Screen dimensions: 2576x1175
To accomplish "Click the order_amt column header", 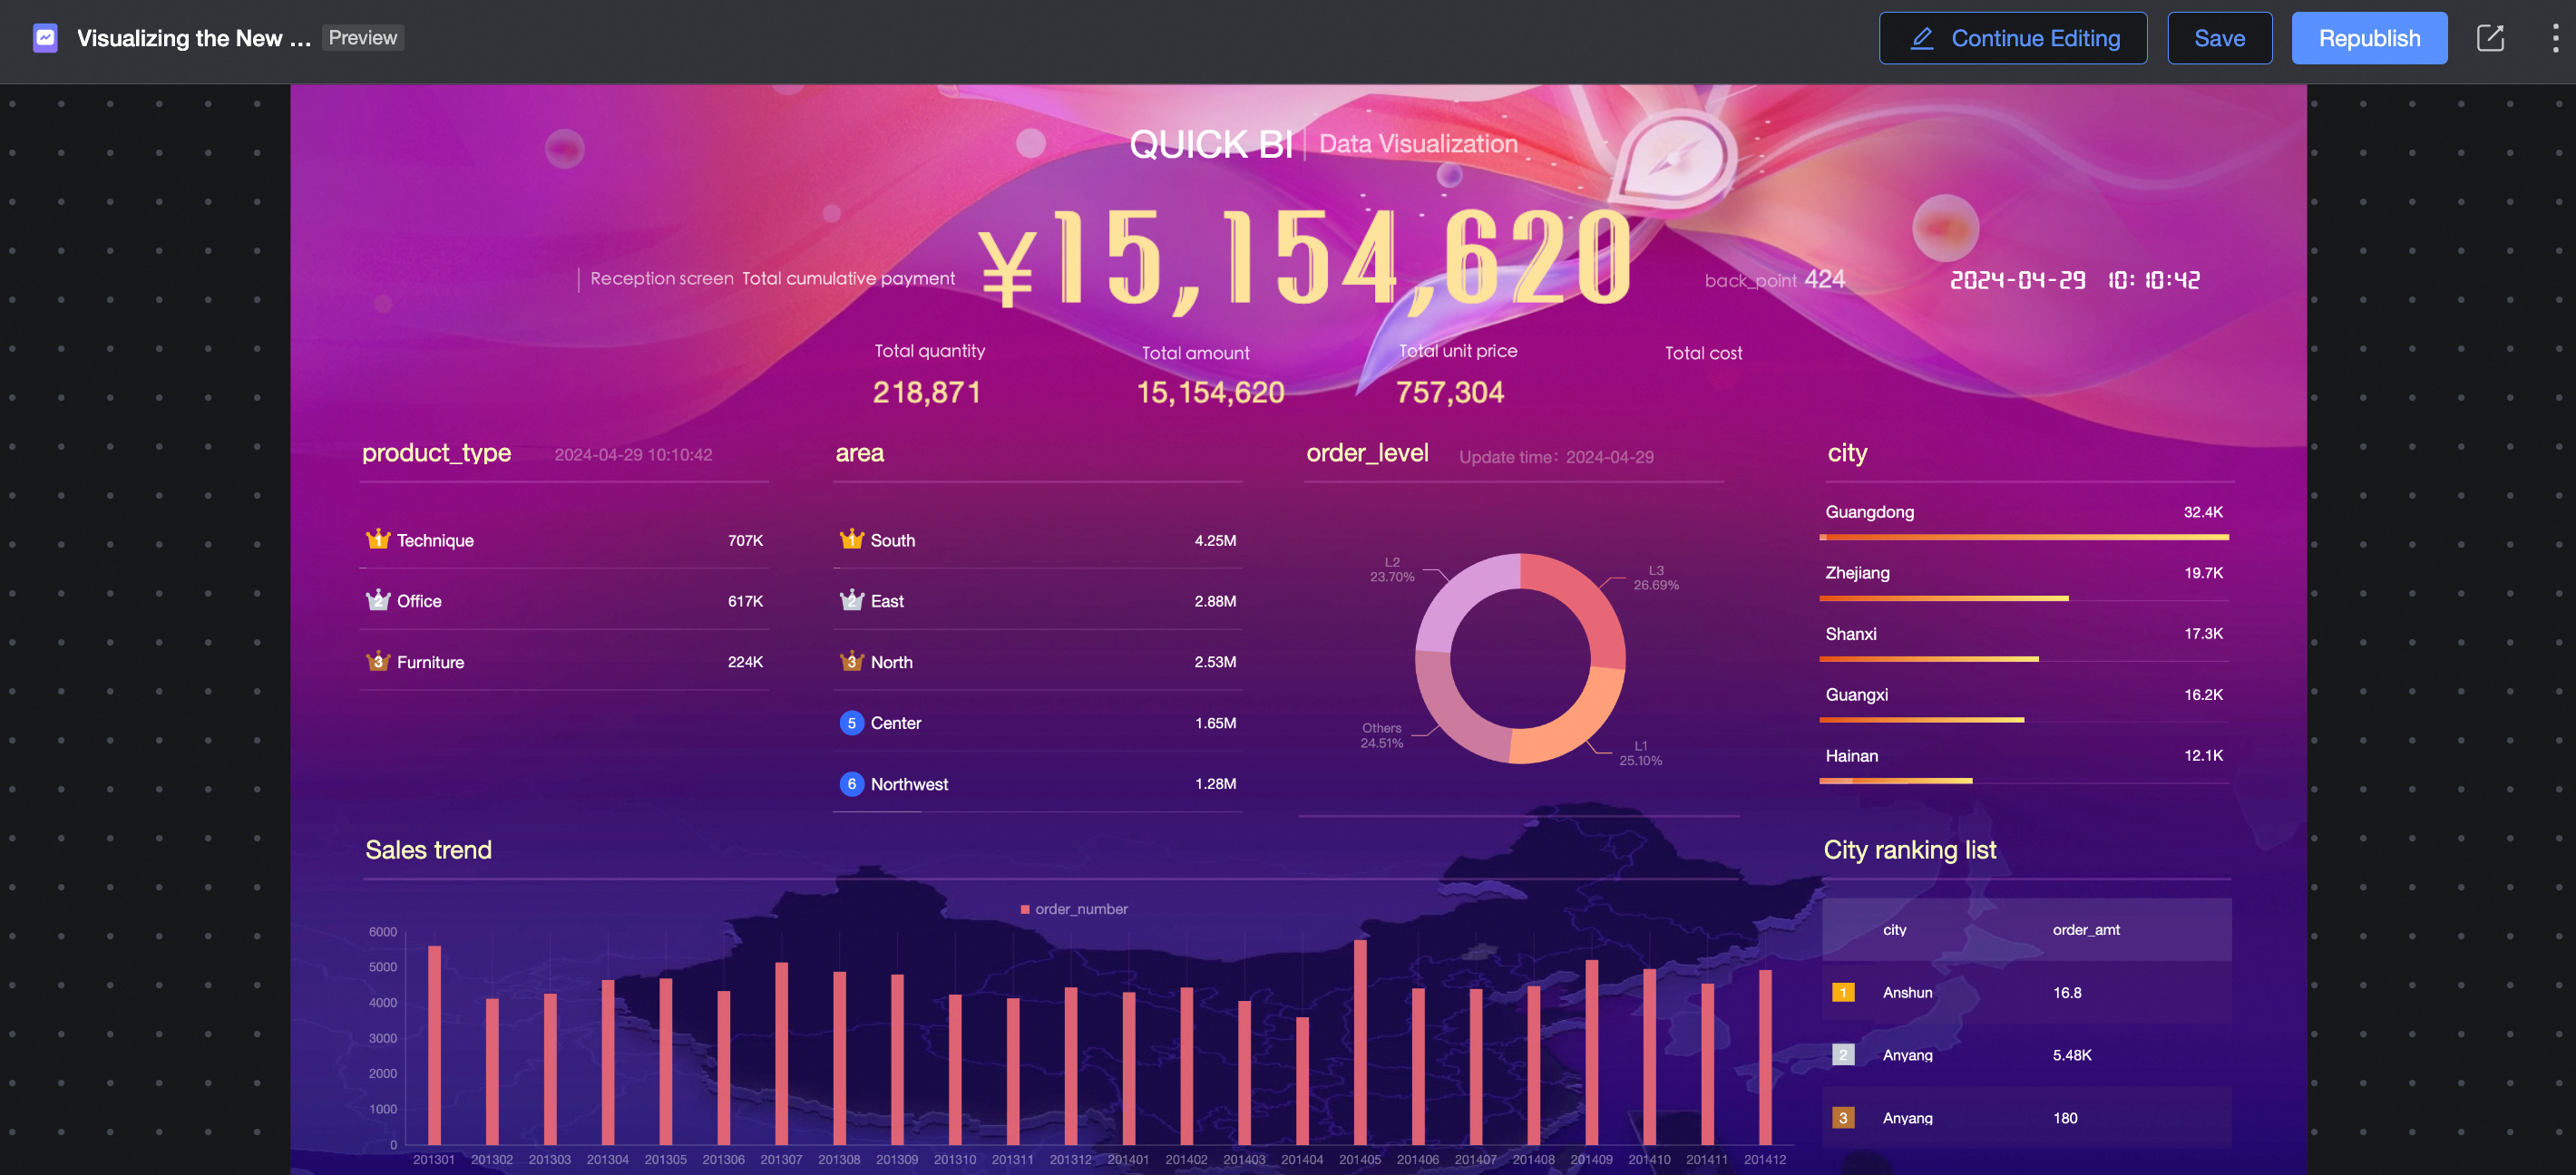I will click(2085, 929).
